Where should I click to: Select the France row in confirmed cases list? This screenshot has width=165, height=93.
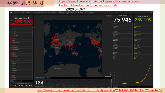(21, 37)
